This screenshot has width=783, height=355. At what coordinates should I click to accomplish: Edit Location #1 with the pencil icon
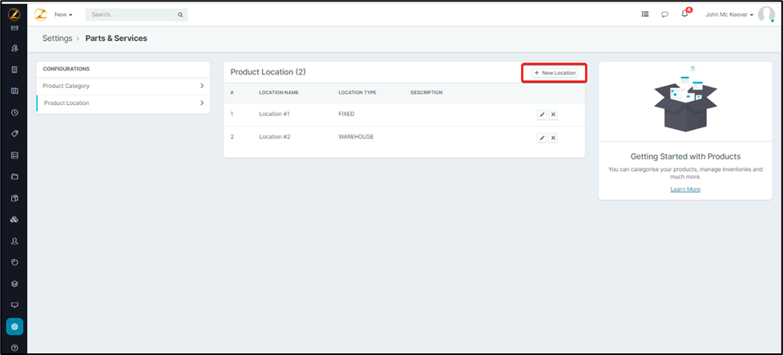[x=542, y=115]
